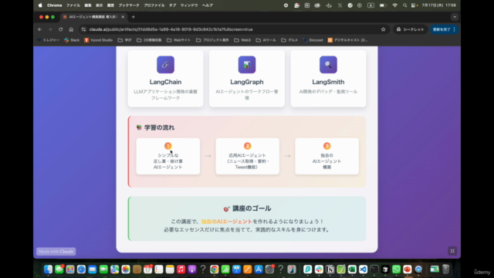Click the シークレット incognito indicator

click(x=410, y=29)
